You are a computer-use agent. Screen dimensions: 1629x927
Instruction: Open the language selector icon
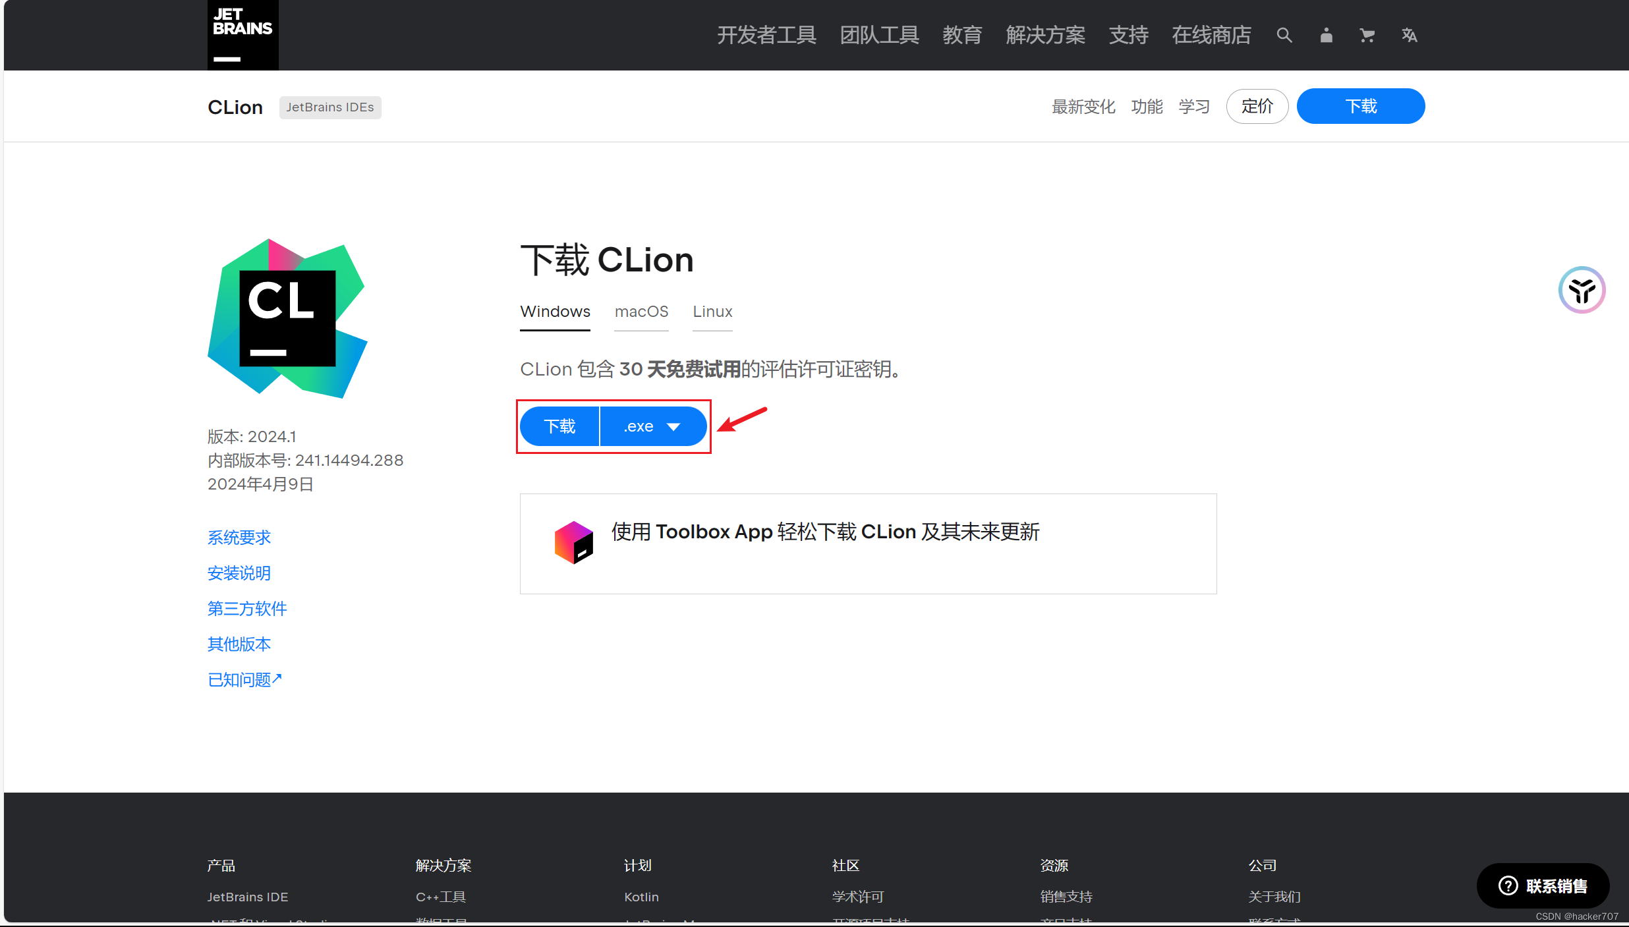pyautogui.click(x=1409, y=35)
